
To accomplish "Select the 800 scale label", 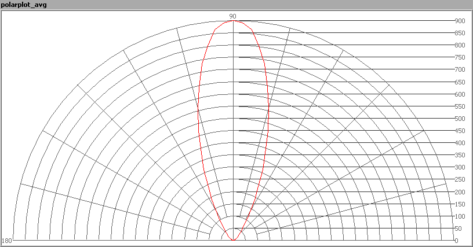I will [460, 45].
